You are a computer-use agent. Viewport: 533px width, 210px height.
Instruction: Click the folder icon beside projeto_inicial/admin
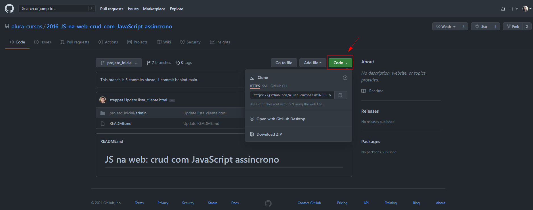[103, 113]
